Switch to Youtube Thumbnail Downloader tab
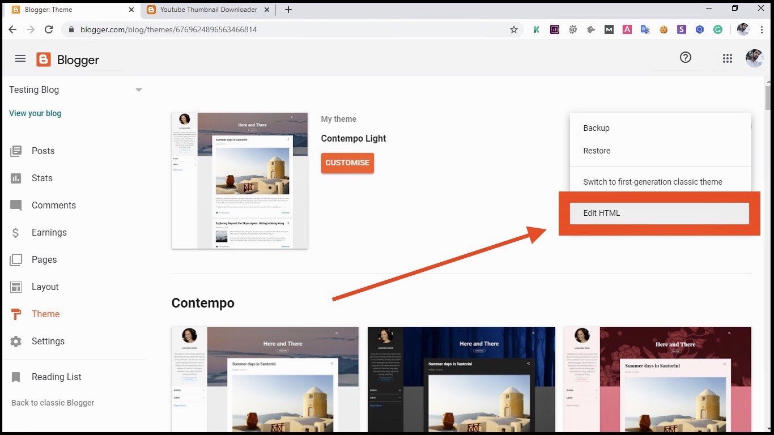 [207, 10]
